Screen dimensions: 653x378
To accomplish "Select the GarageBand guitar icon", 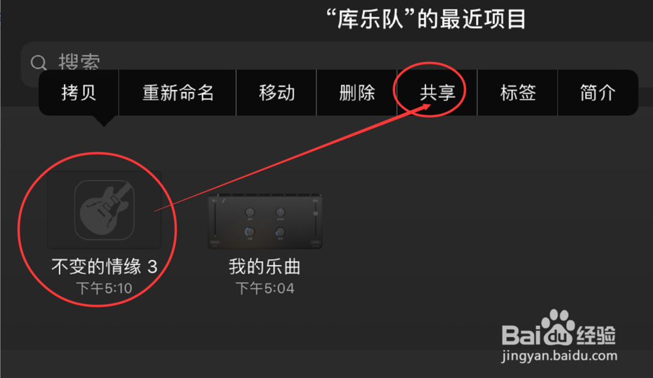I will pyautogui.click(x=104, y=210).
